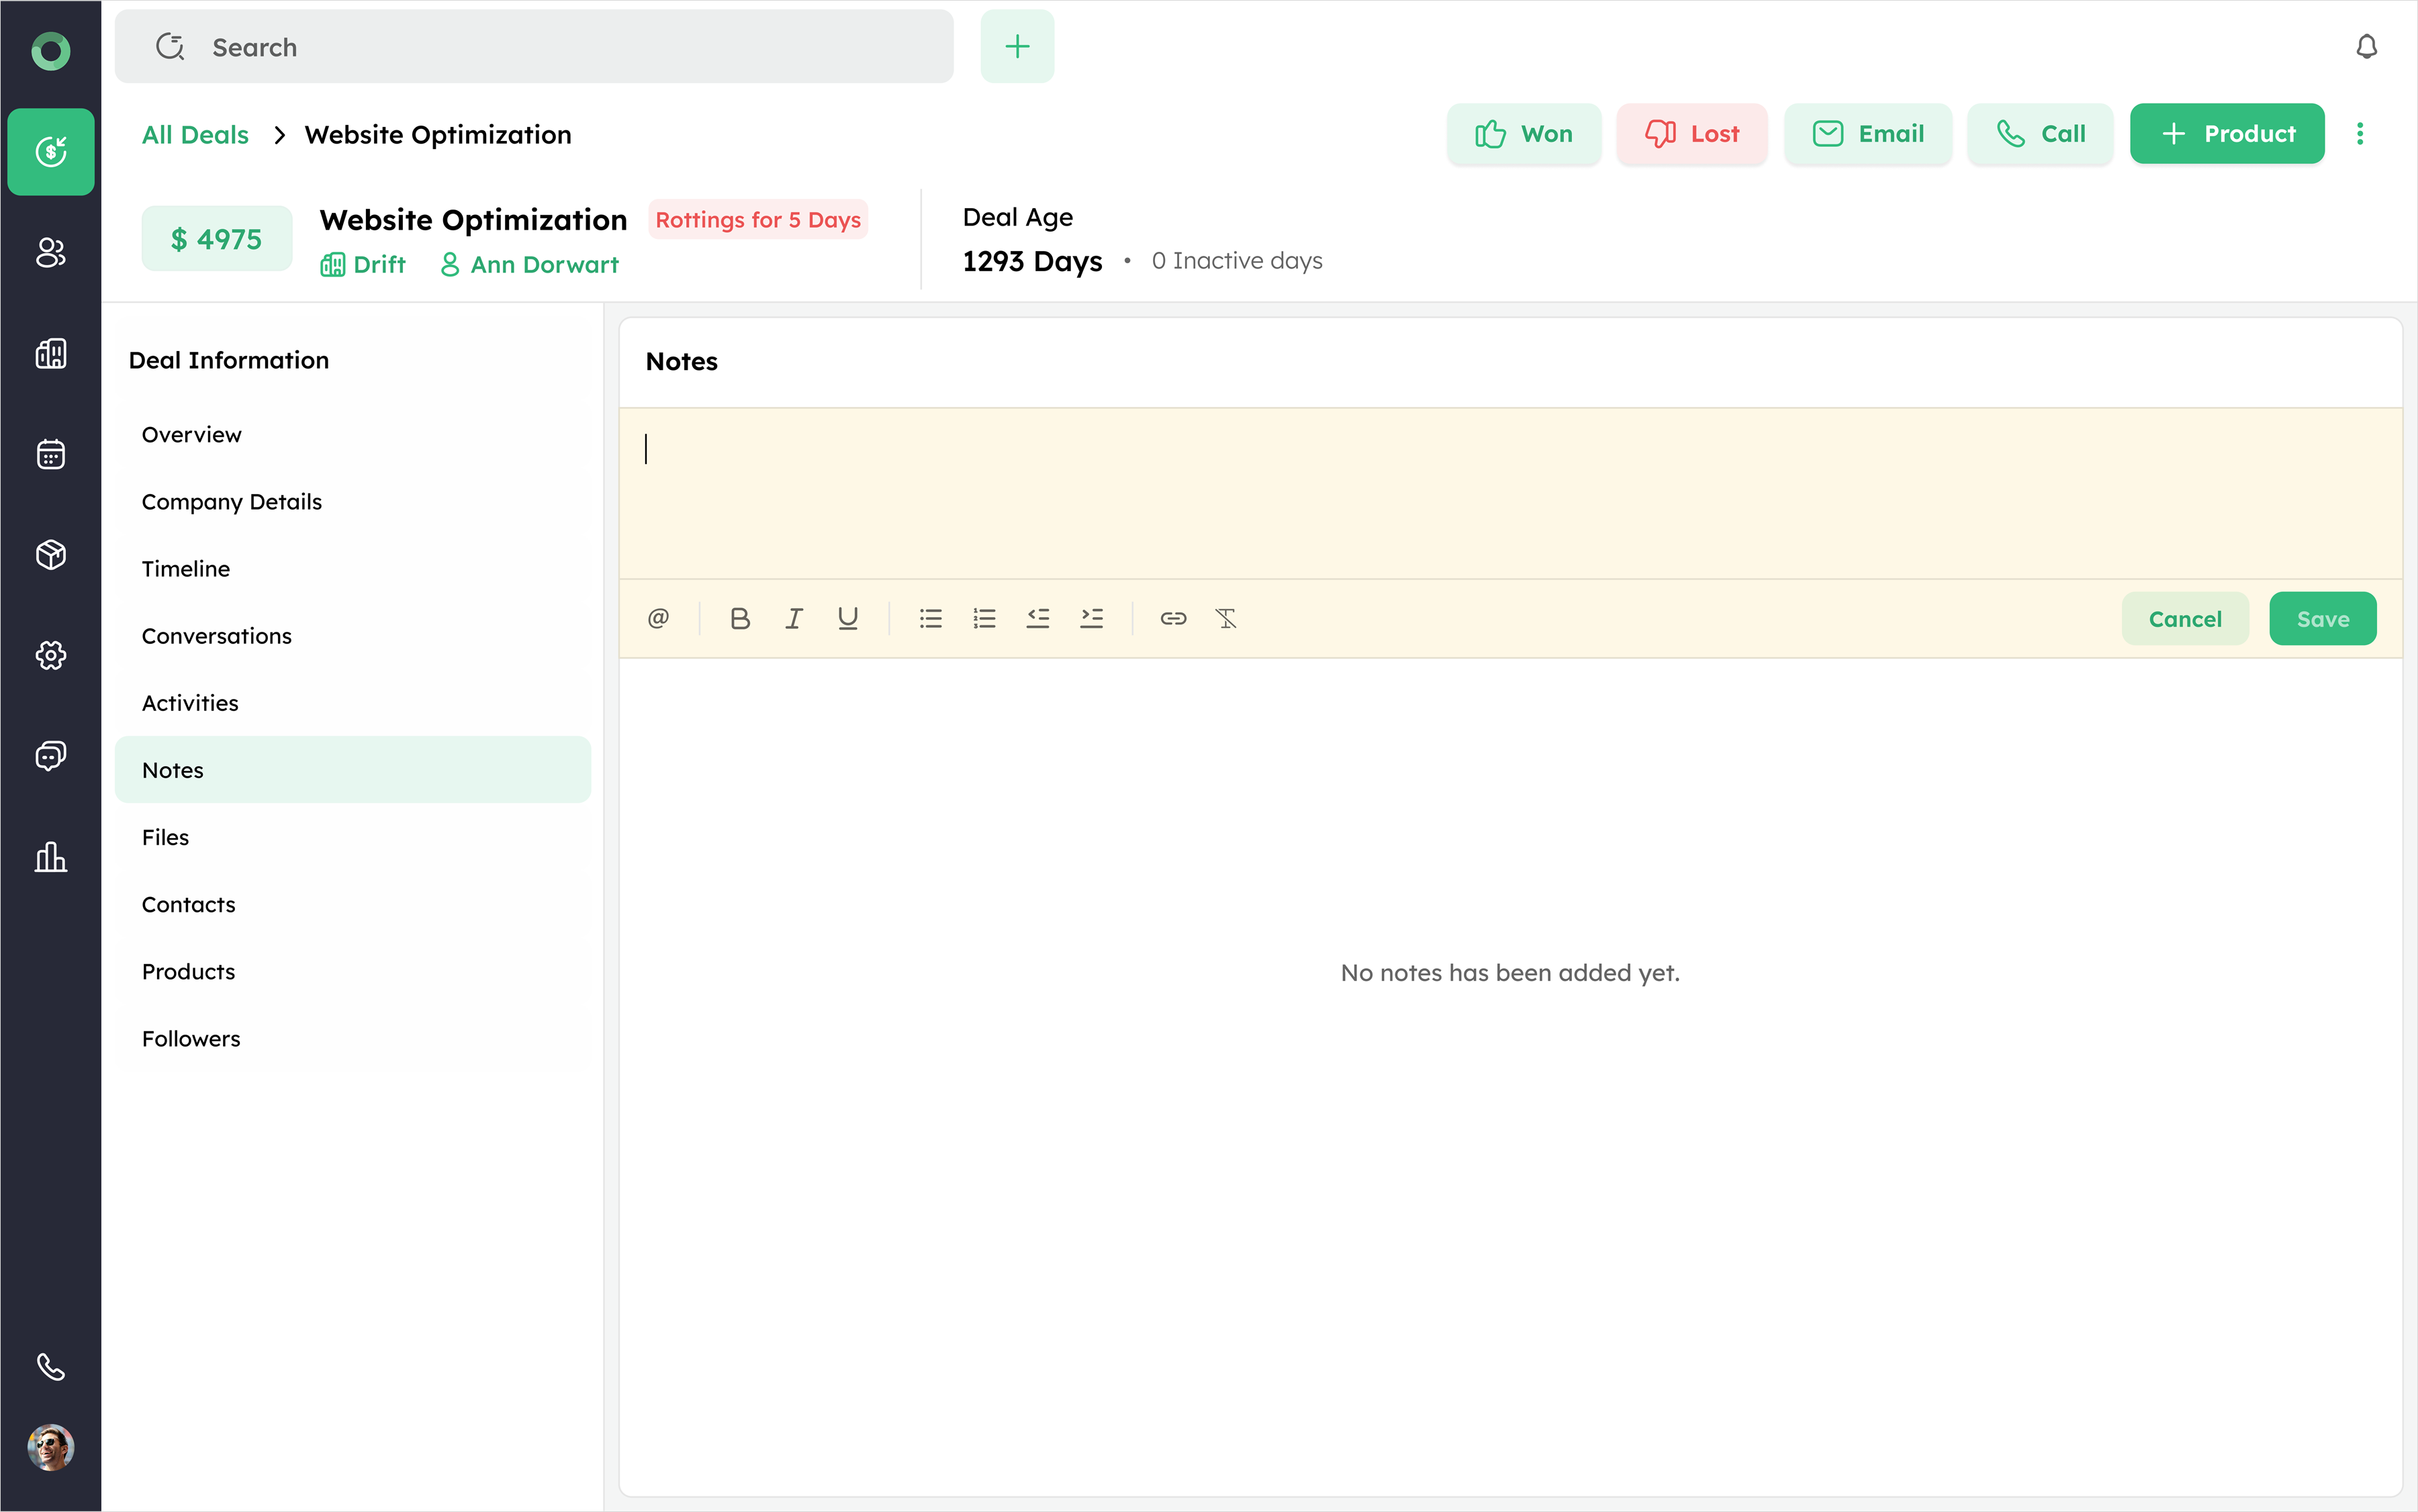Insert a numbered list in note
Image resolution: width=2418 pixels, height=1512 pixels.
tap(984, 619)
